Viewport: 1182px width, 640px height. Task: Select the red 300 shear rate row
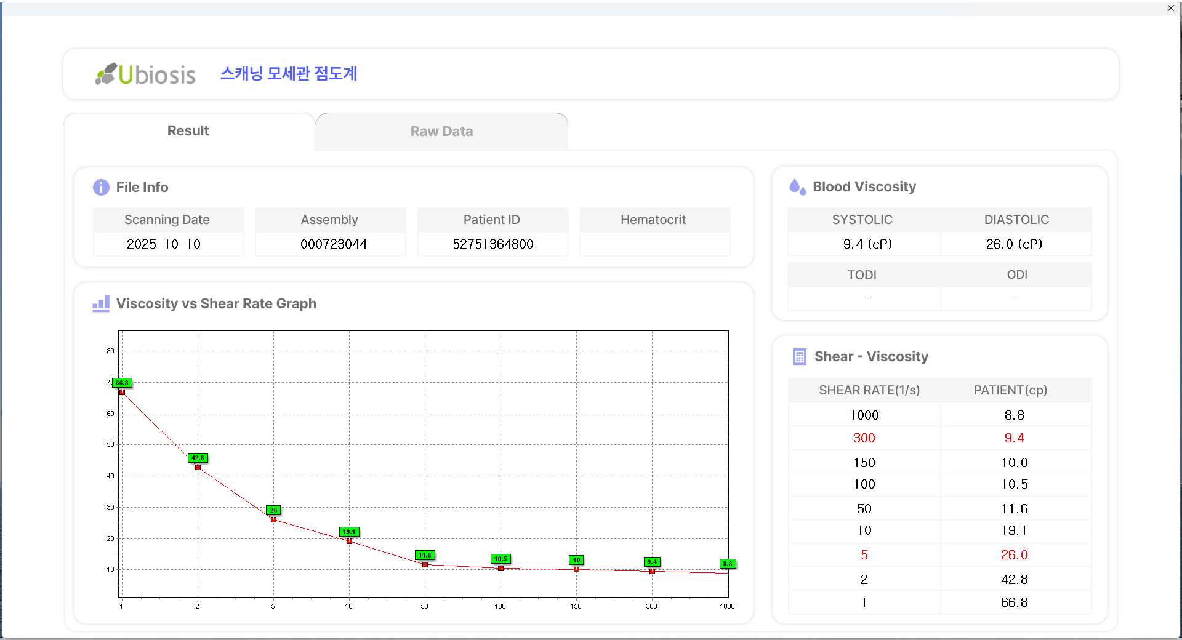point(864,438)
